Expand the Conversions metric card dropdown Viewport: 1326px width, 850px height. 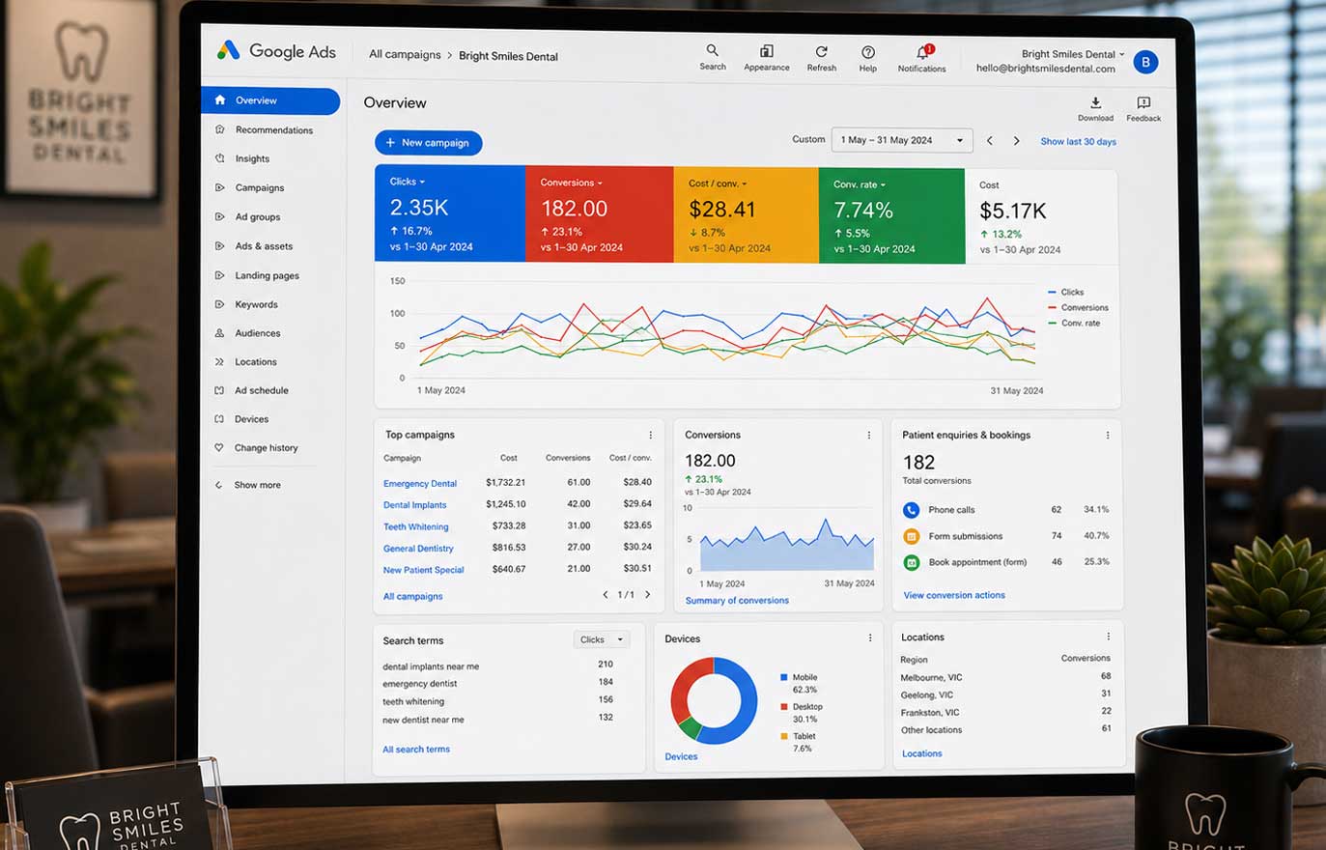600,183
